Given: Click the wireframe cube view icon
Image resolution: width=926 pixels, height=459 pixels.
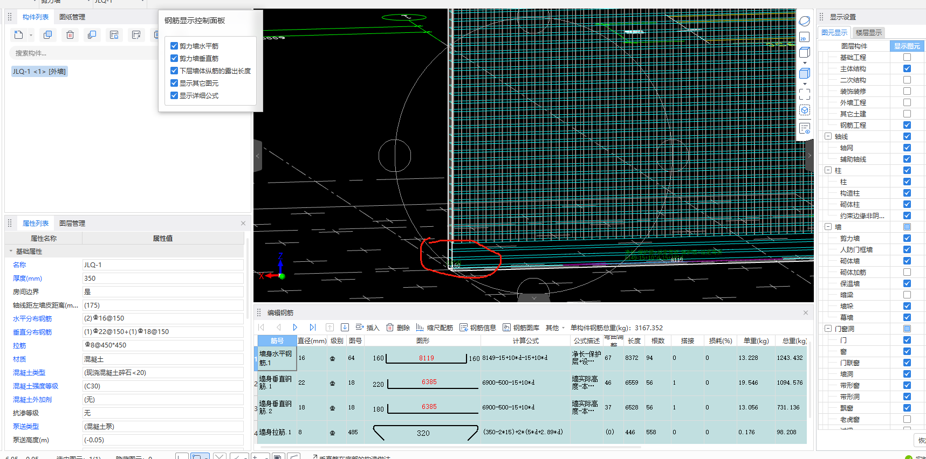Looking at the screenshot, I should (x=804, y=52).
